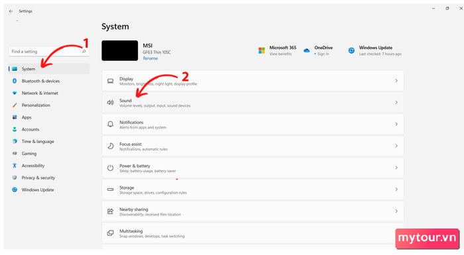Click 'GF63 Thin 10SC' model text
The height and width of the screenshot is (255, 464).
pyautogui.click(x=157, y=52)
